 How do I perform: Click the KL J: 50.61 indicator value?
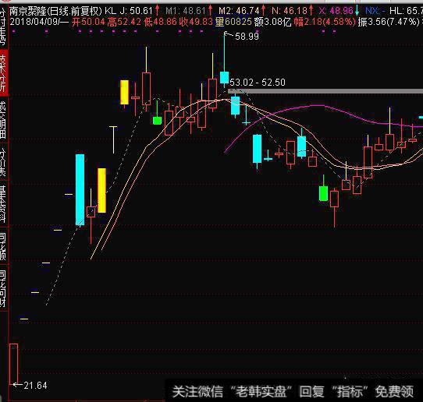point(129,11)
